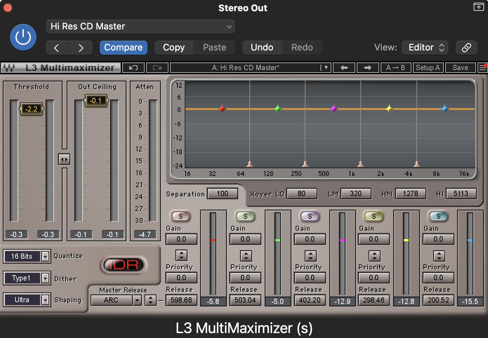The height and width of the screenshot is (338, 488).
Task: Click the Master Release up/down stepper
Action: click(151, 300)
